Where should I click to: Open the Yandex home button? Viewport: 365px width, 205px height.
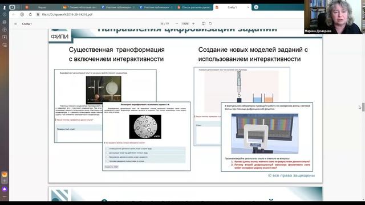point(22,14)
